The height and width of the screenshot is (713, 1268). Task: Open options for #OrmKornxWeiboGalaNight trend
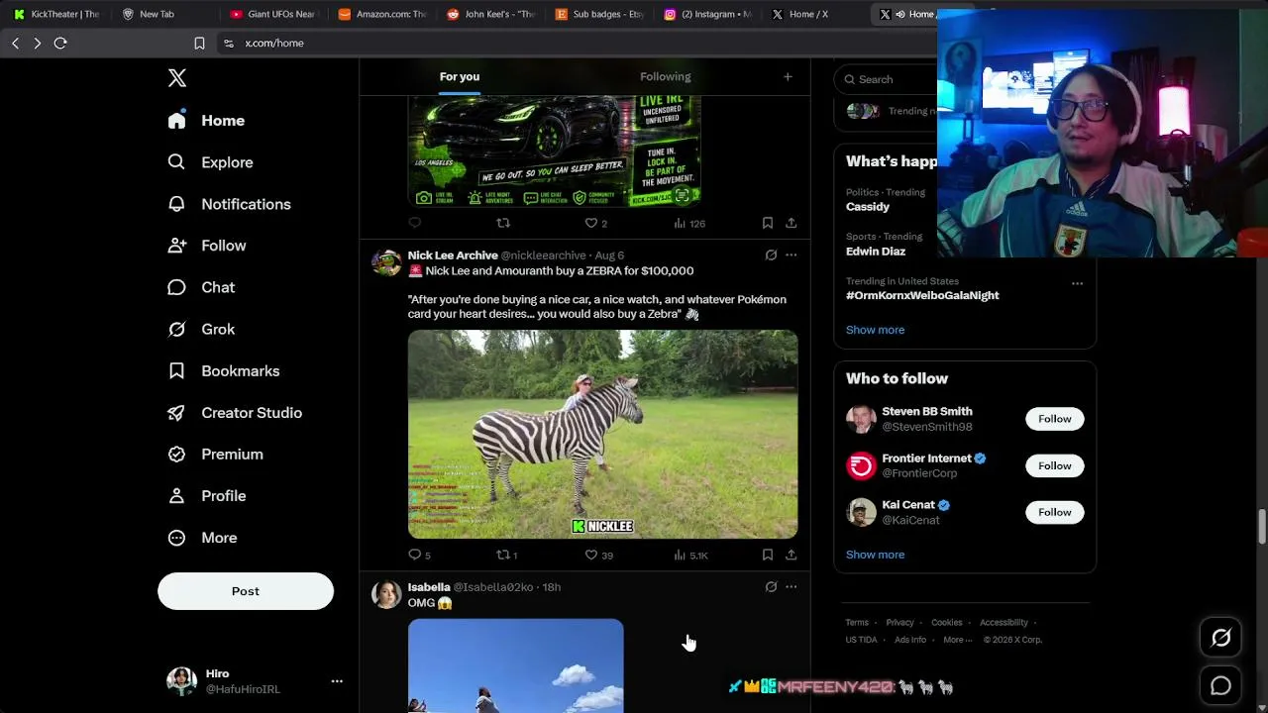tap(1077, 283)
